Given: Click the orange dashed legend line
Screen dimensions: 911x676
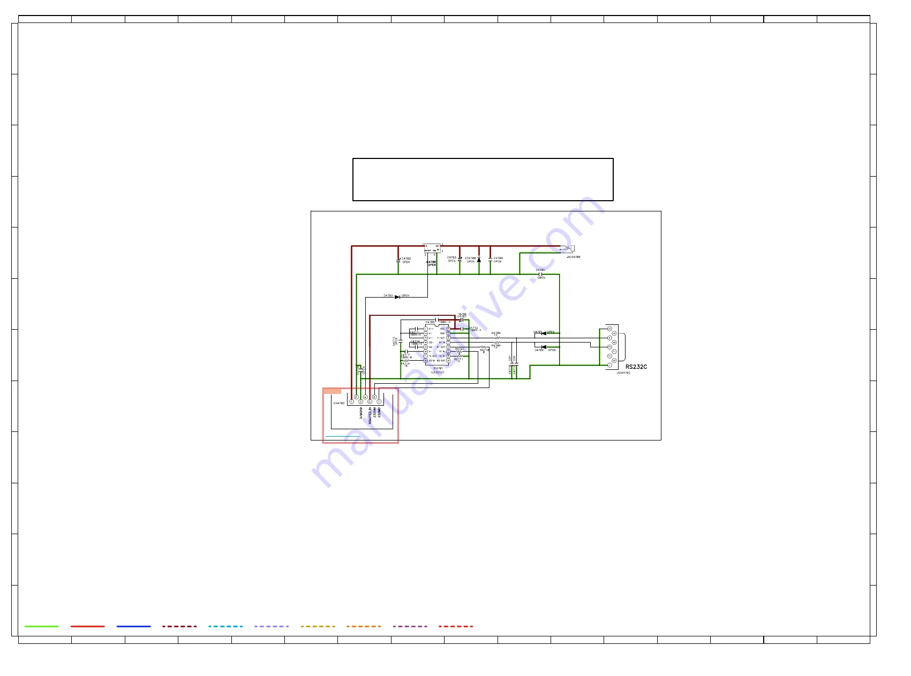Looking at the screenshot, I should tap(364, 626).
